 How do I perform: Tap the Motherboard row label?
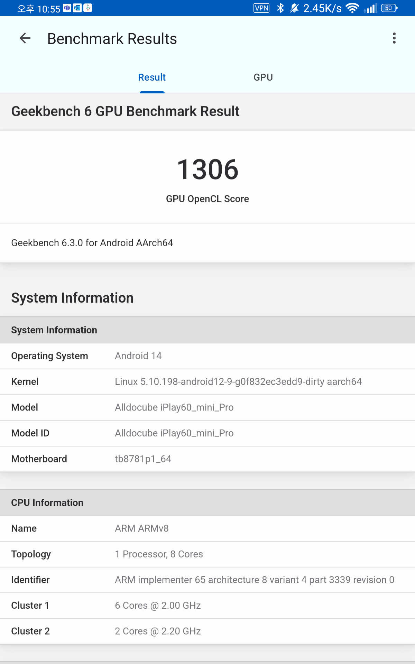39,459
